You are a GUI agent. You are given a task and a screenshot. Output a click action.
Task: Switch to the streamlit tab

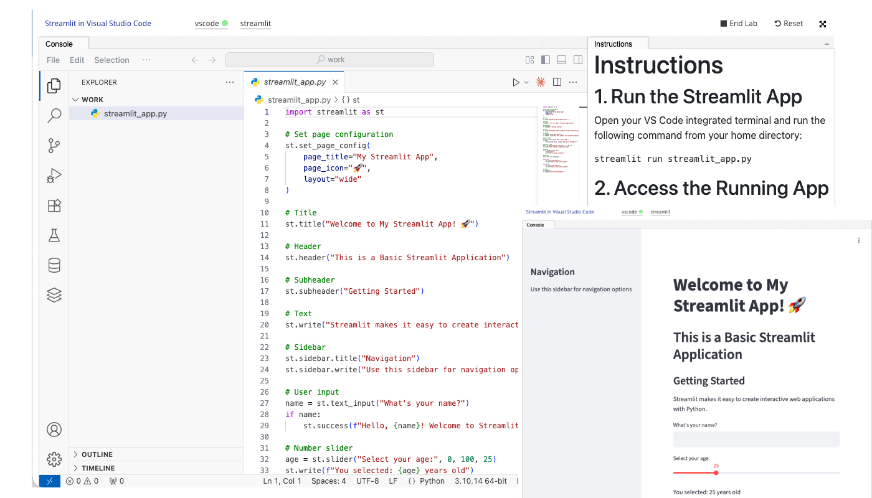(255, 24)
